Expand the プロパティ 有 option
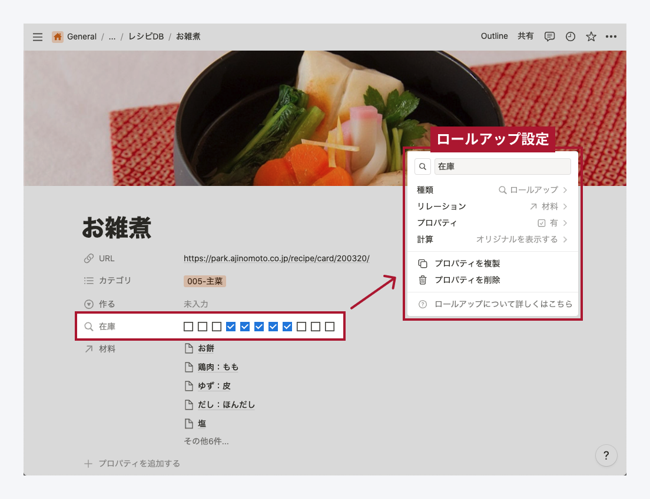The image size is (650, 499). 492,223
